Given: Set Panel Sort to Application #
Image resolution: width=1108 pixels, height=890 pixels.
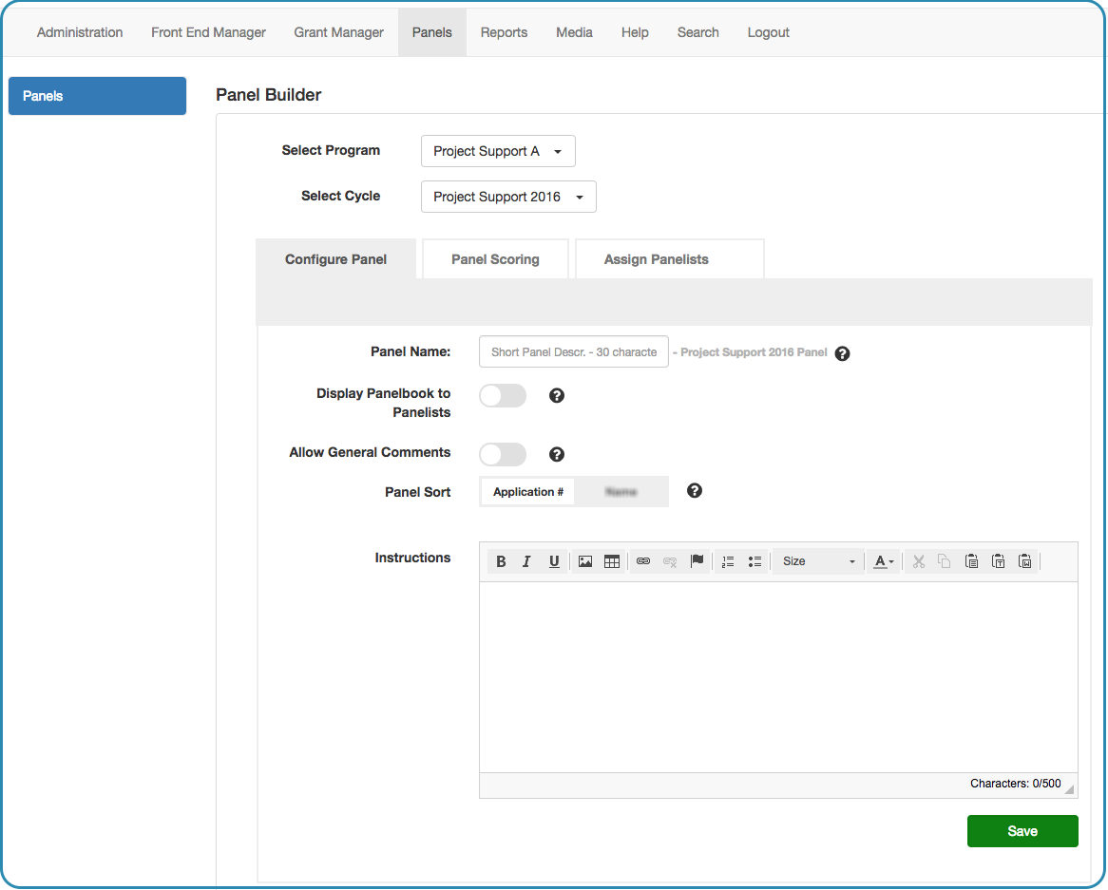Looking at the screenshot, I should pos(528,492).
